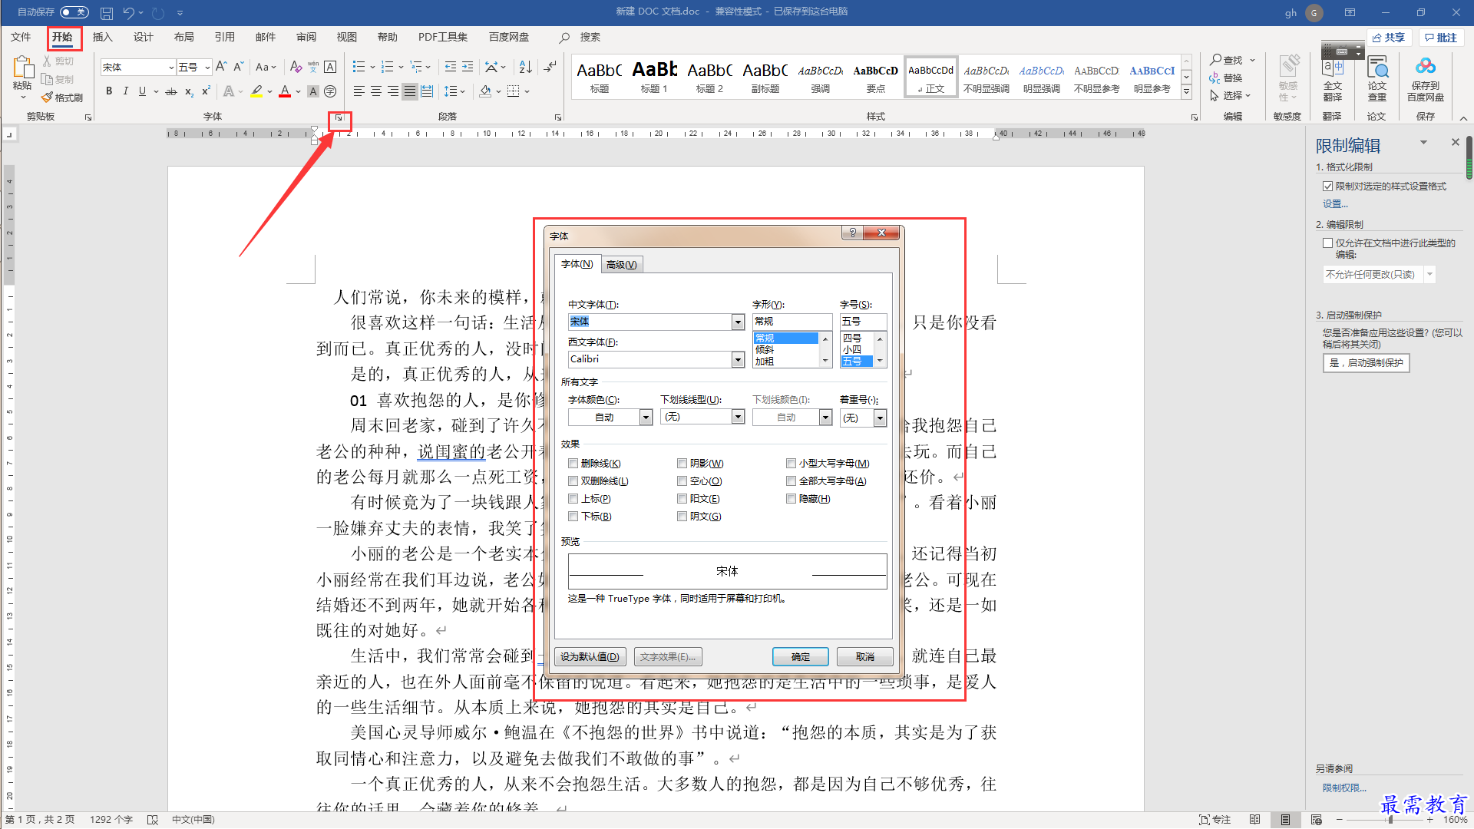This screenshot has height=829, width=1474.
Task: Align text left in paragraph group
Action: tap(359, 91)
